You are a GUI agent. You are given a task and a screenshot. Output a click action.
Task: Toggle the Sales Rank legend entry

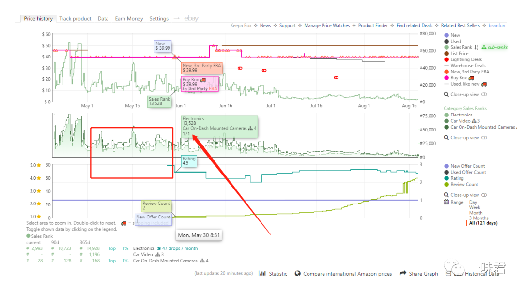coord(458,47)
